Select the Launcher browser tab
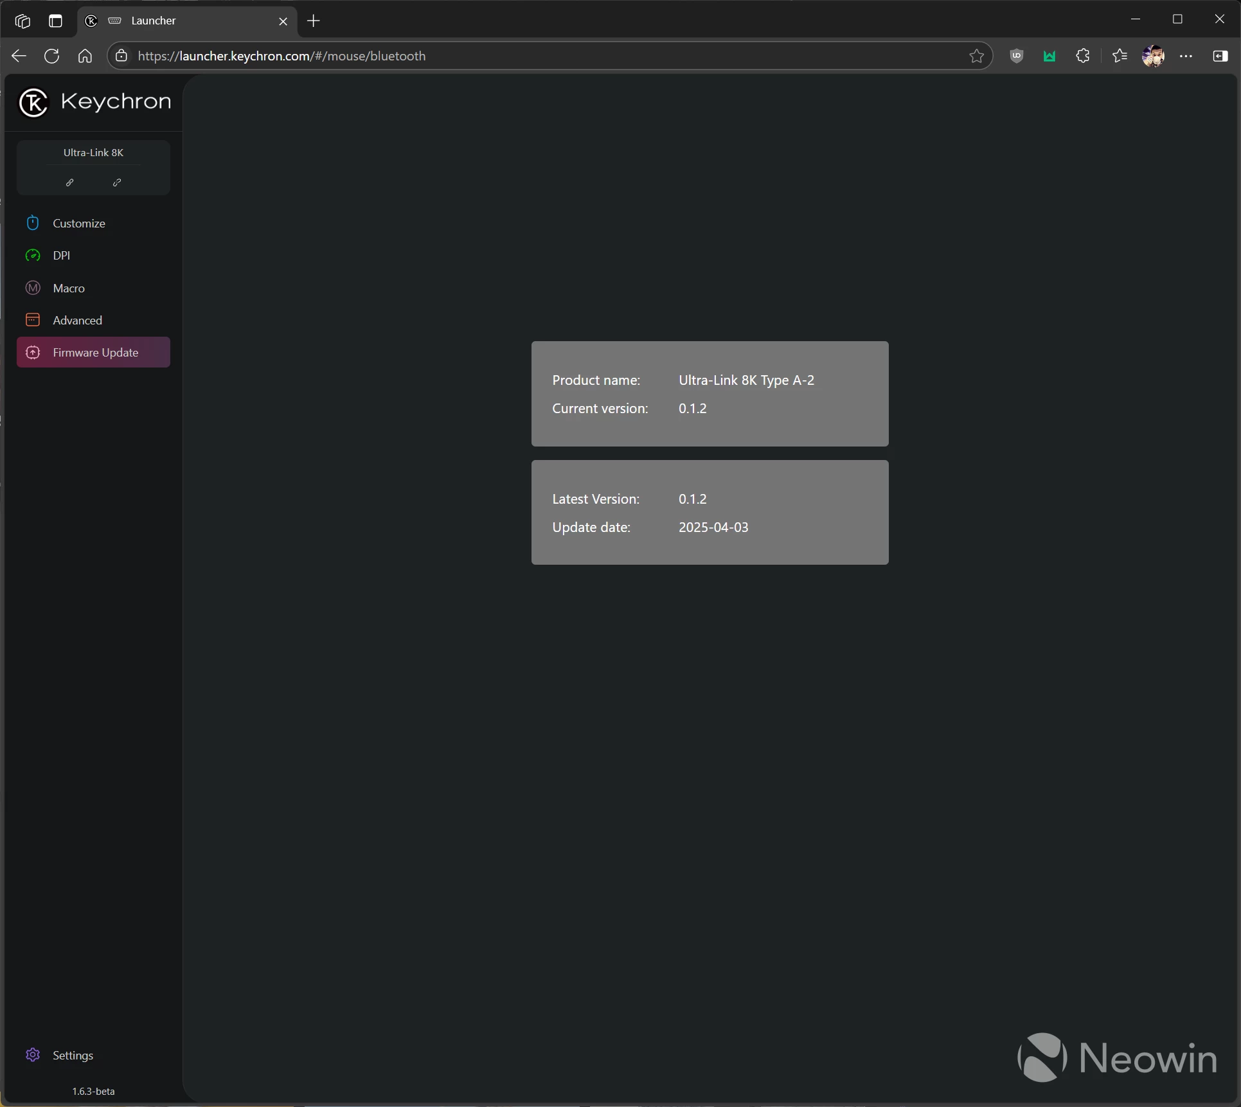This screenshot has height=1107, width=1241. click(187, 21)
